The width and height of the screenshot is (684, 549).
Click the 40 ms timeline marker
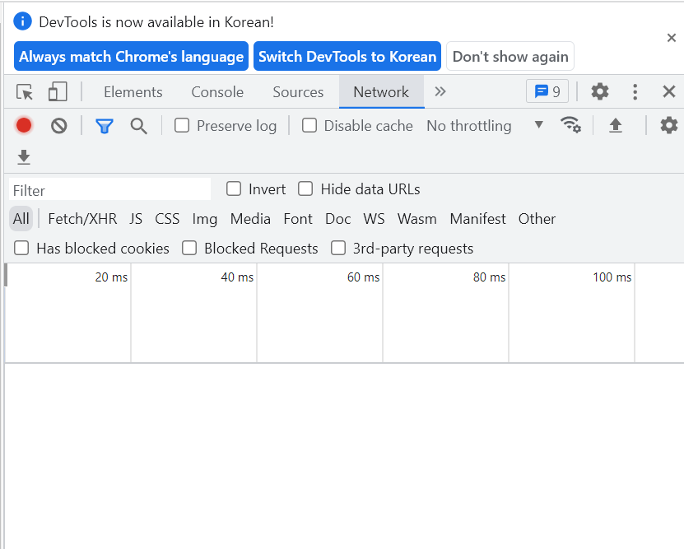tap(237, 277)
